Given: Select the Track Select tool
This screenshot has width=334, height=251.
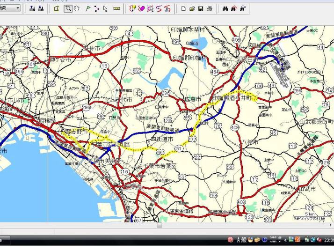Looking at the screenshot, I should [x=150, y=8].
